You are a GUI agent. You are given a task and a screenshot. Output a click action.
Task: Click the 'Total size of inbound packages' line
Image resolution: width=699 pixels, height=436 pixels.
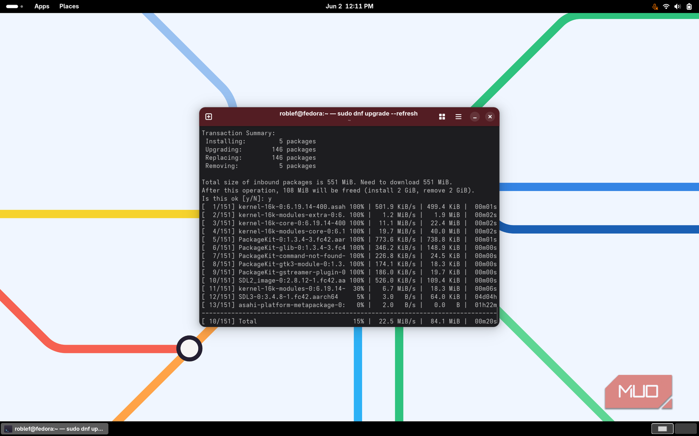(327, 182)
